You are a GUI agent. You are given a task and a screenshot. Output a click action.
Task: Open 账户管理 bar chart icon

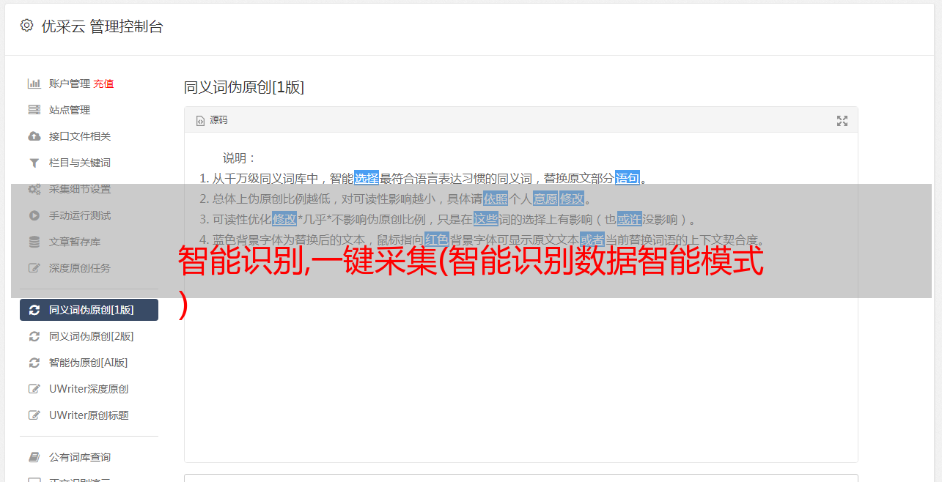coord(34,84)
